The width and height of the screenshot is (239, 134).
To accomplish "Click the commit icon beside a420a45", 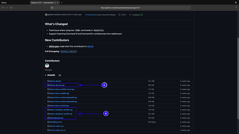I will tap(130, 15).
